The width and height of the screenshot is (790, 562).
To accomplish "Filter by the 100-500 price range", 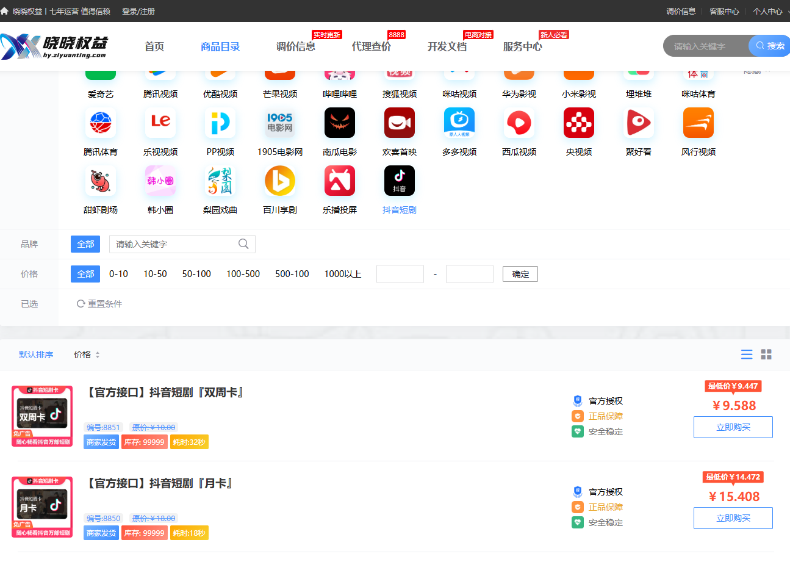I will click(x=243, y=274).
